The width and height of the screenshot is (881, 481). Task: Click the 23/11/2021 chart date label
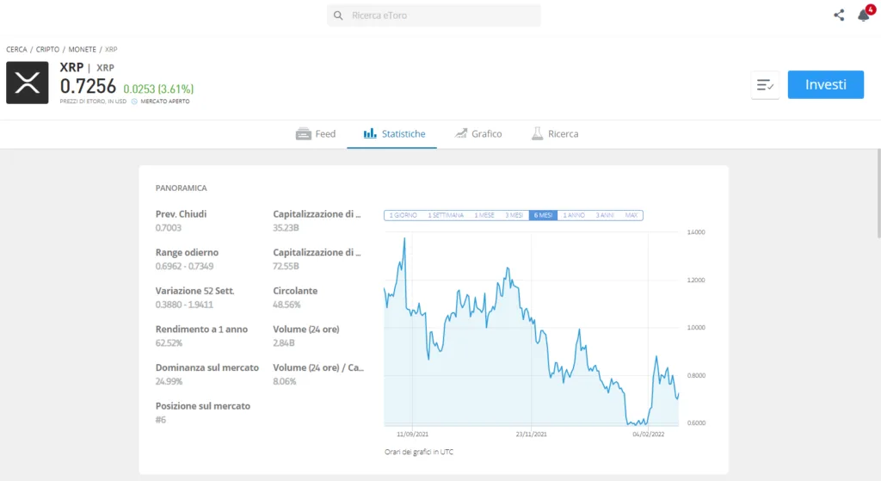[531, 435]
